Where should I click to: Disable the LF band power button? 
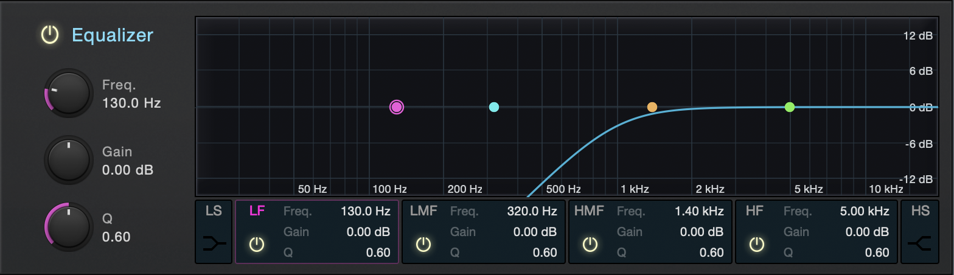[257, 245]
